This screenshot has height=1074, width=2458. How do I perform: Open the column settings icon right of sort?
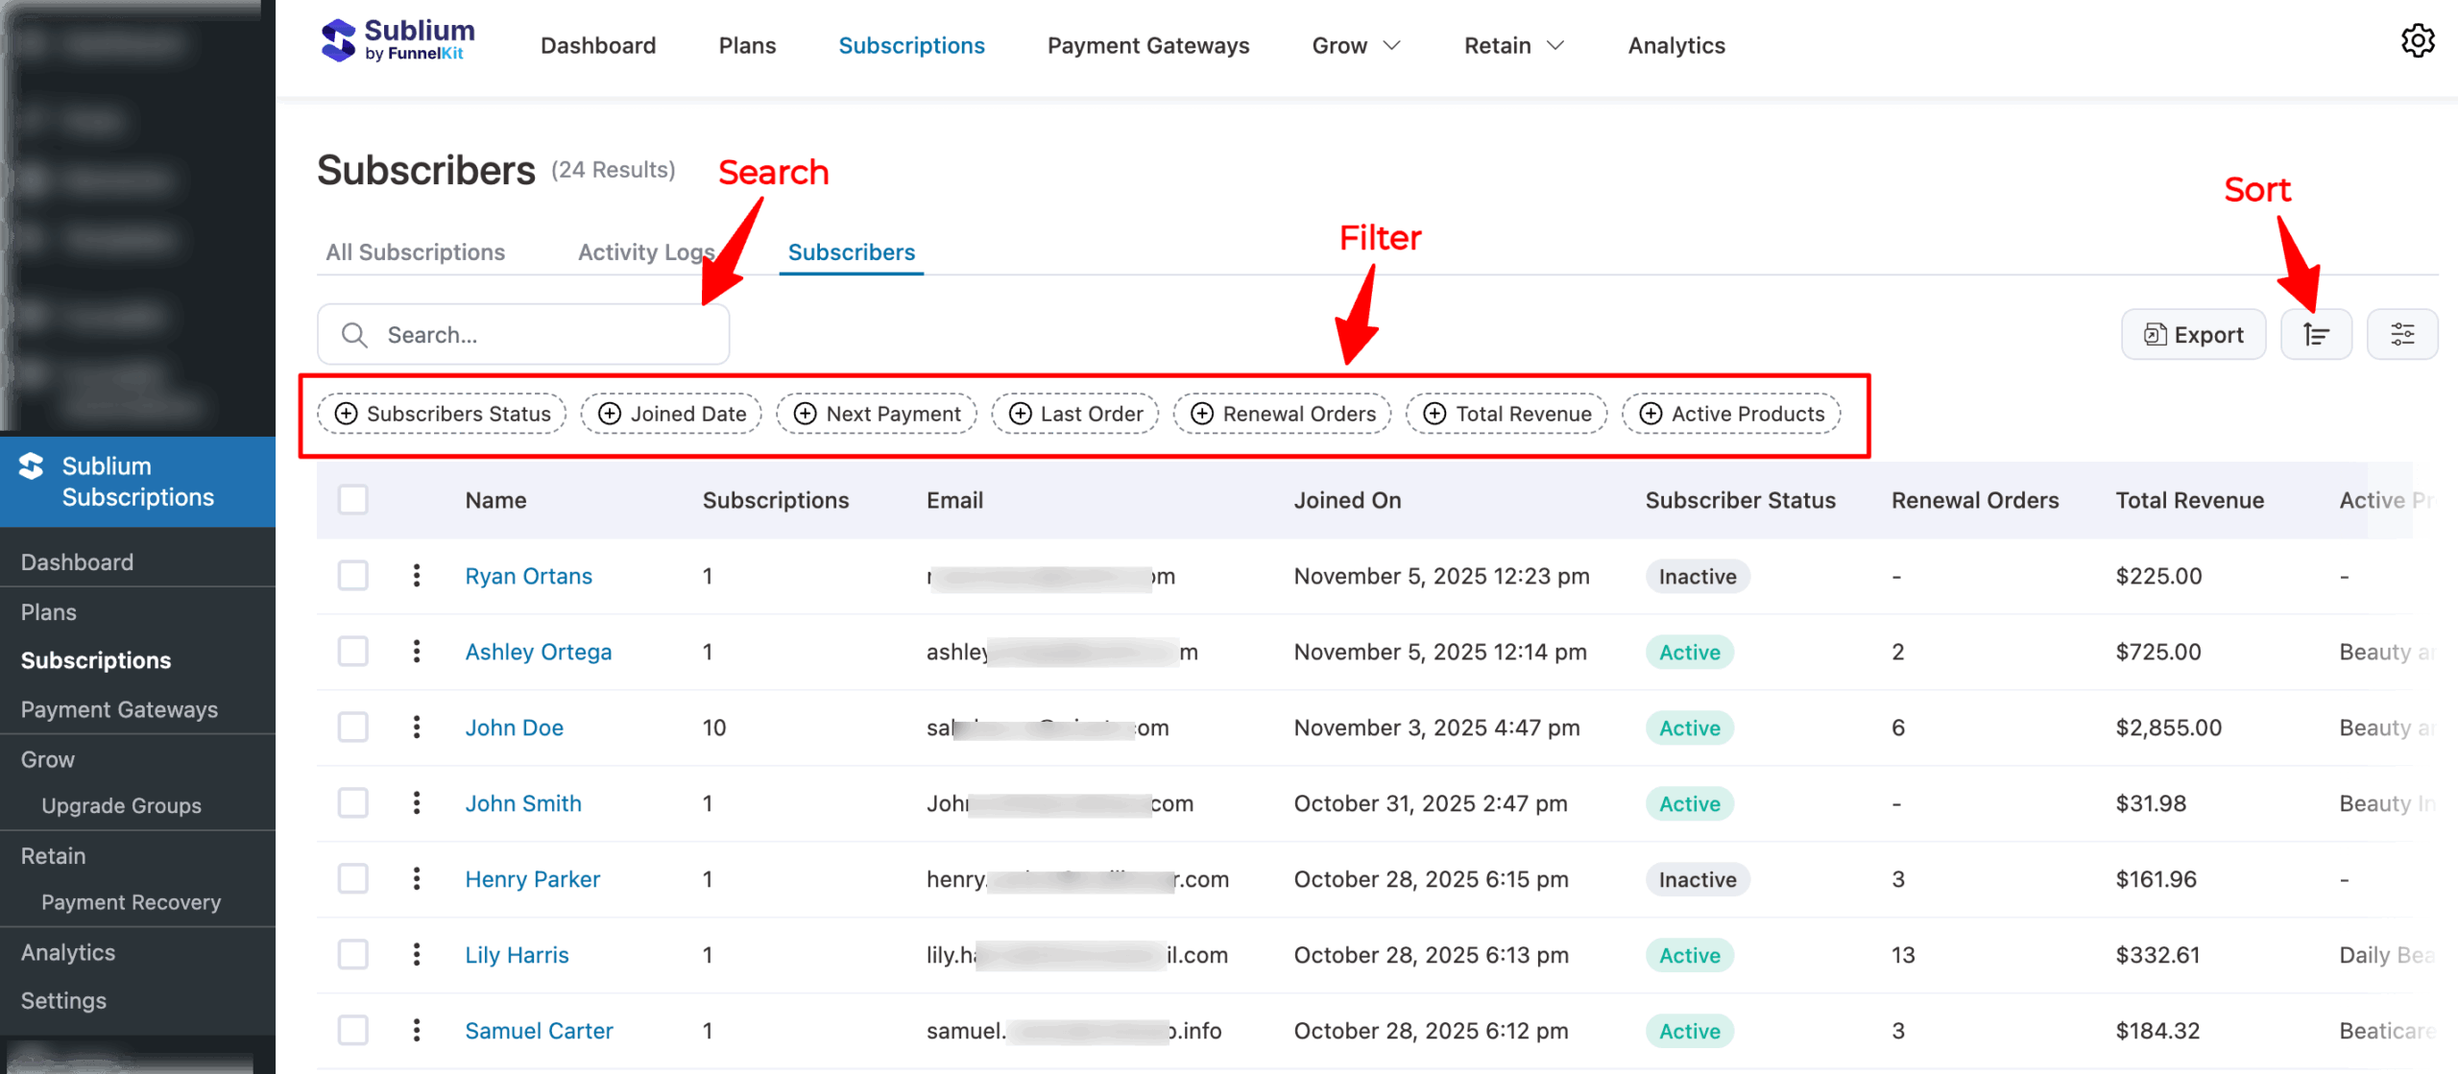tap(2403, 334)
